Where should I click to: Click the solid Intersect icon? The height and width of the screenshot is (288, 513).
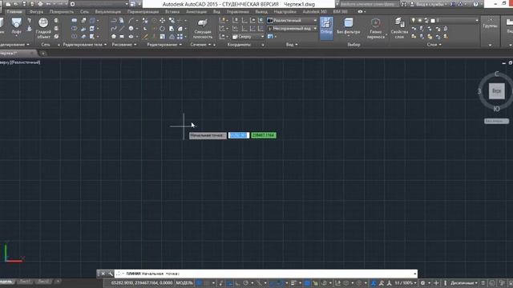pyautogui.click(x=75, y=37)
